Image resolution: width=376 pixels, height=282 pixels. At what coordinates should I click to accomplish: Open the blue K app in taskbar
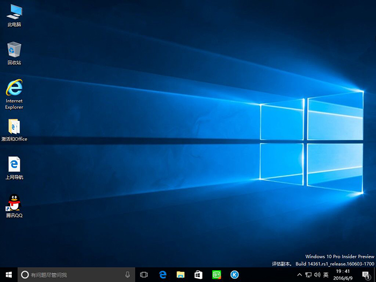[235, 274]
